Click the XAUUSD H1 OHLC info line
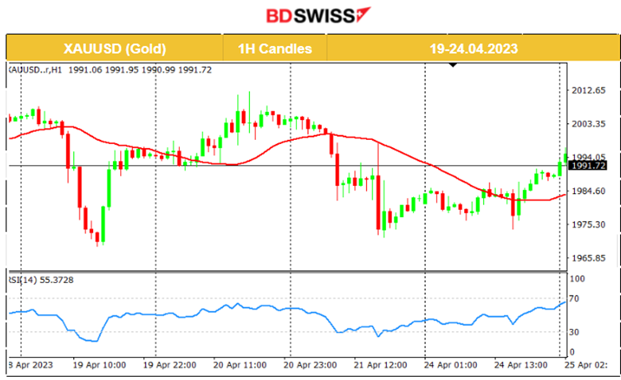Screen dimensions: 621x380 point(110,70)
